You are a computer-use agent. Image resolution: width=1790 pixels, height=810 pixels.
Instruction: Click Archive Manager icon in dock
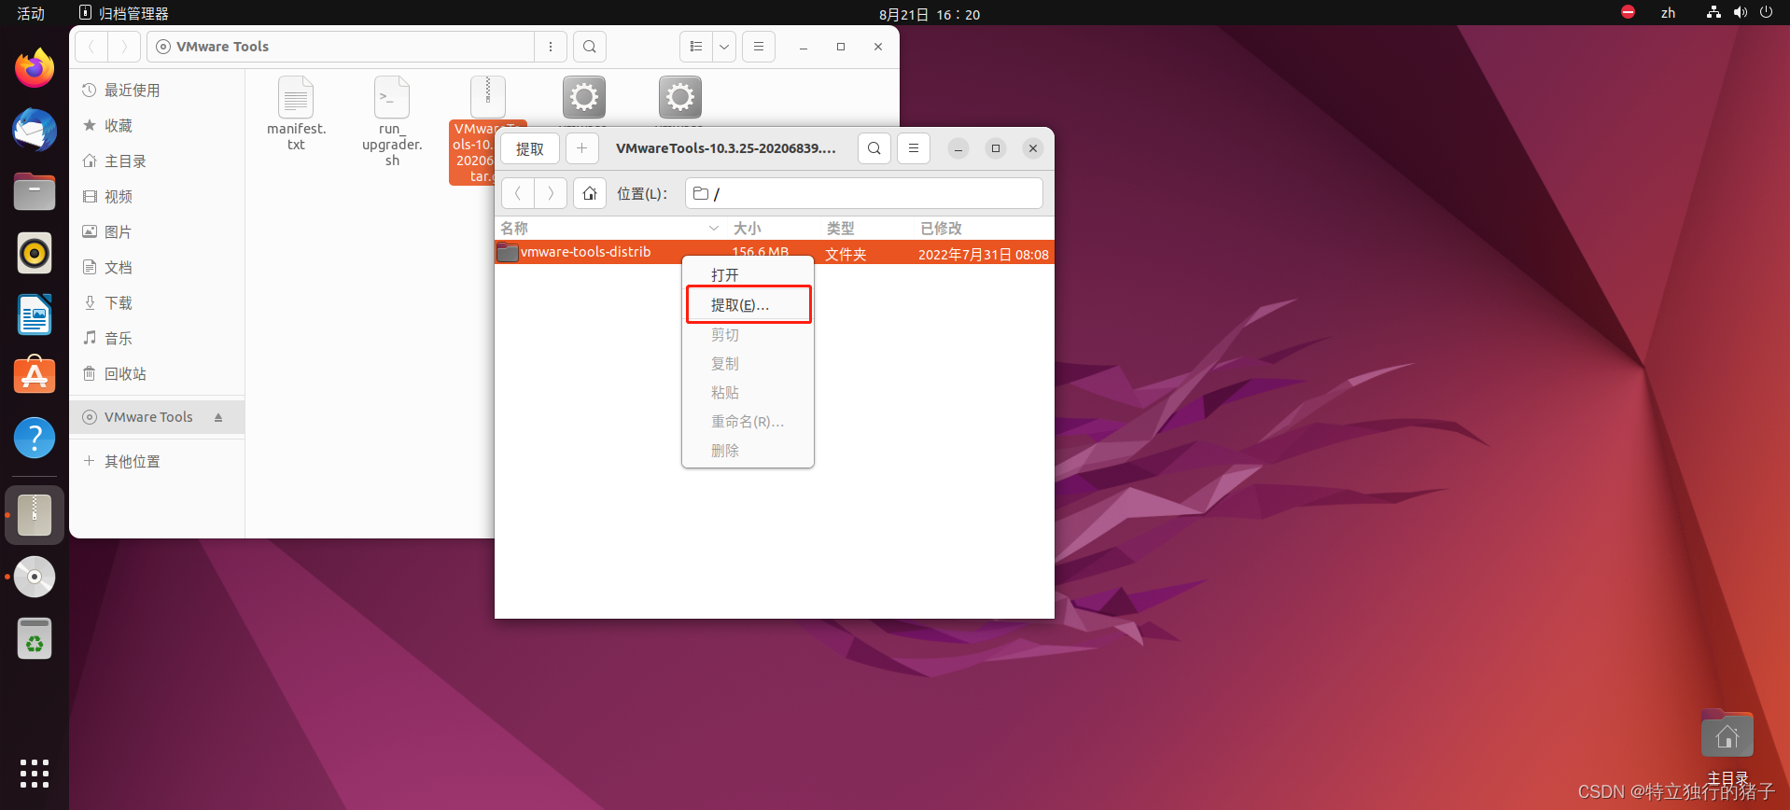[x=35, y=515]
